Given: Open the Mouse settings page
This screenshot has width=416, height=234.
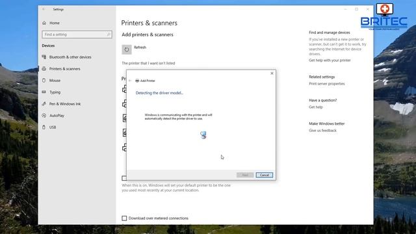Looking at the screenshot, I should tap(55, 81).
